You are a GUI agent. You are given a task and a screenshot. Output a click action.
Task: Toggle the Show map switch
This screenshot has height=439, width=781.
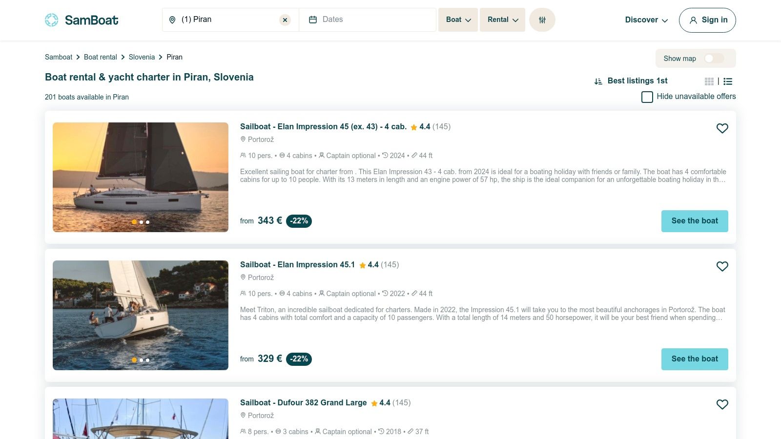714,59
